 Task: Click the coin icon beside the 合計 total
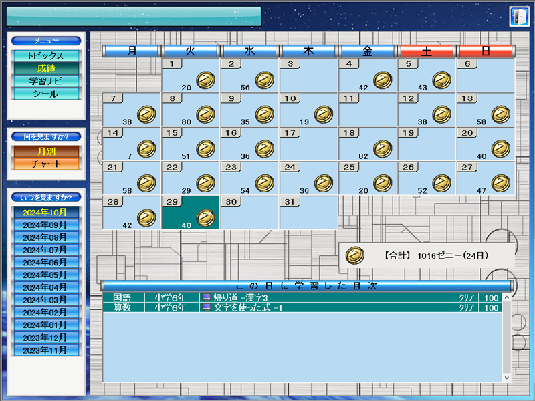click(x=354, y=255)
